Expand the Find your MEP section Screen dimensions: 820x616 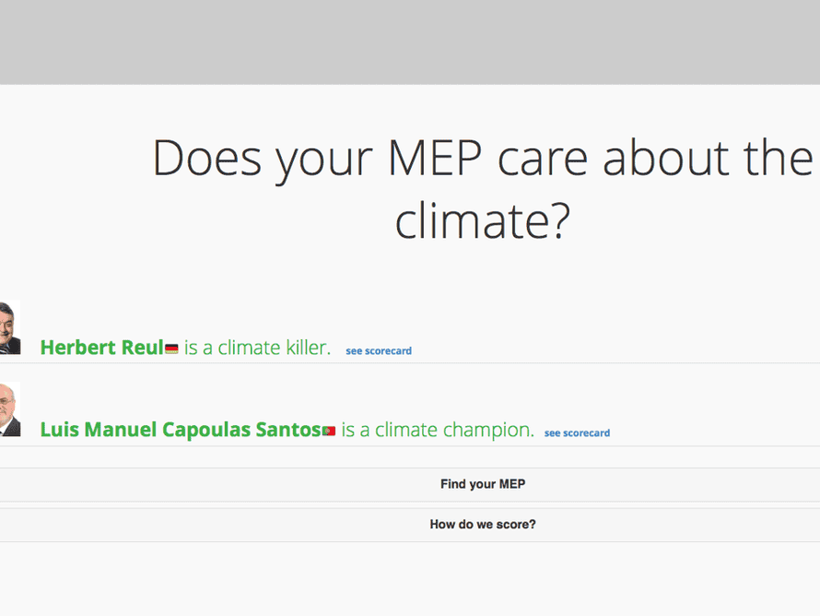[482, 483]
